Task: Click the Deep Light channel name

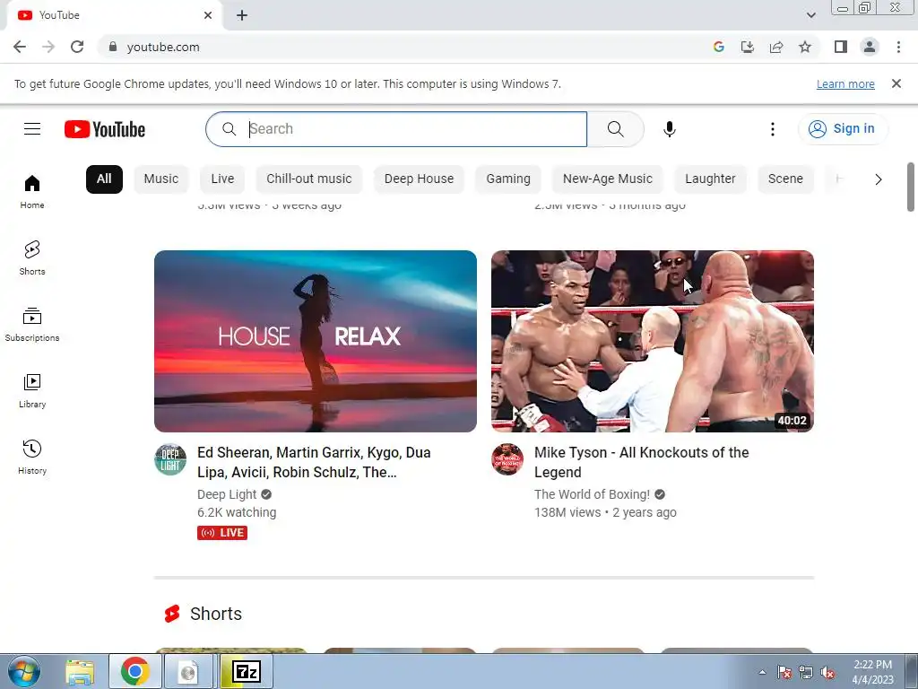Action: (227, 494)
